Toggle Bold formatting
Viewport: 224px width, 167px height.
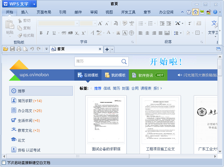click(41, 33)
